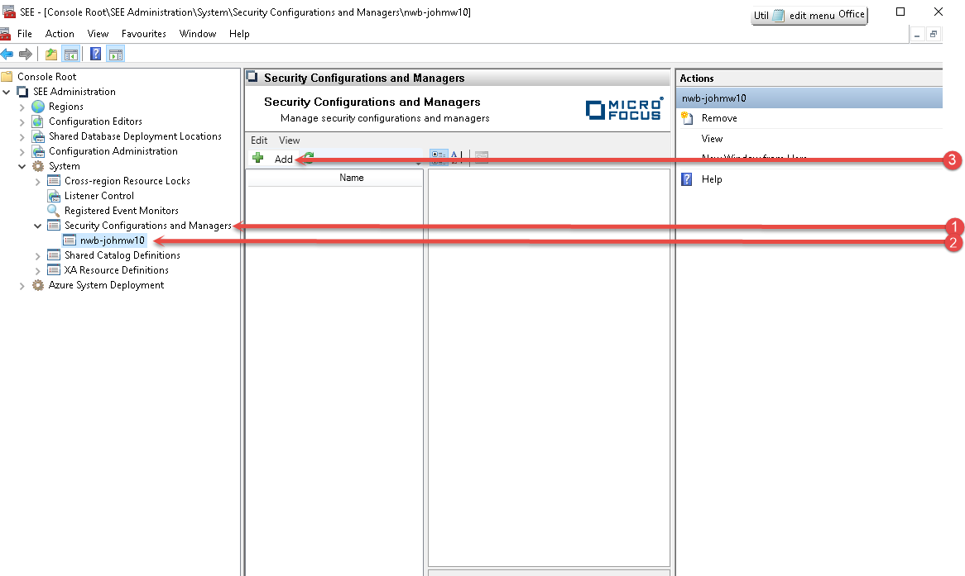Toggle the console tree pane icon
965x576 pixels.
[71, 54]
